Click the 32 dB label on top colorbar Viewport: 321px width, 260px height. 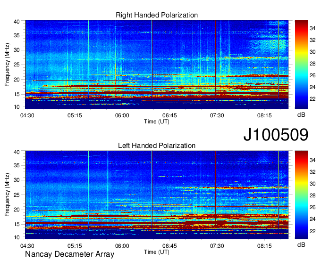pyautogui.click(x=313, y=40)
